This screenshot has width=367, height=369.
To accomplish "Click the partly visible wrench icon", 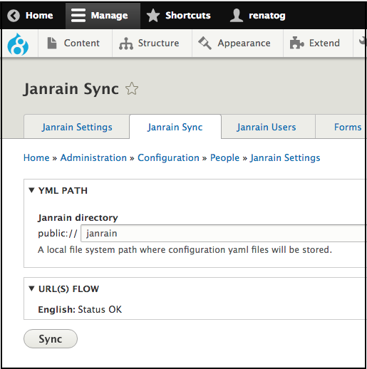I will [362, 41].
